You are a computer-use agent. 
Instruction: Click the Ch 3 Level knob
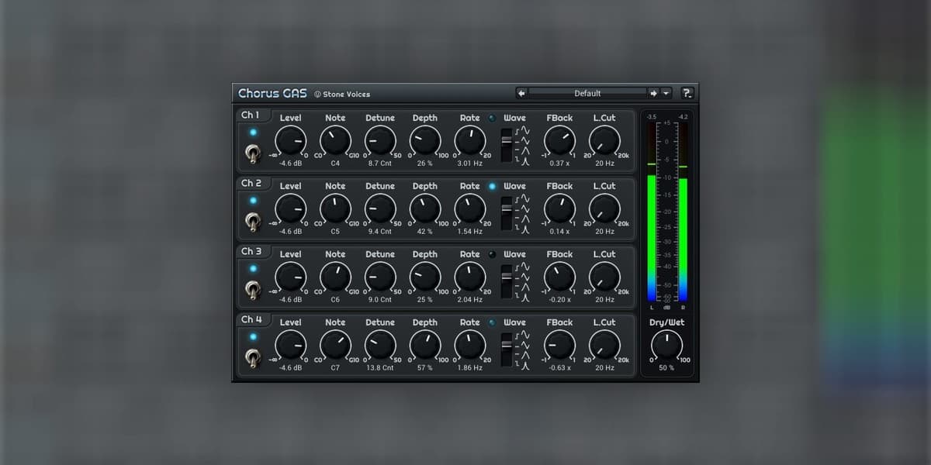pos(290,277)
